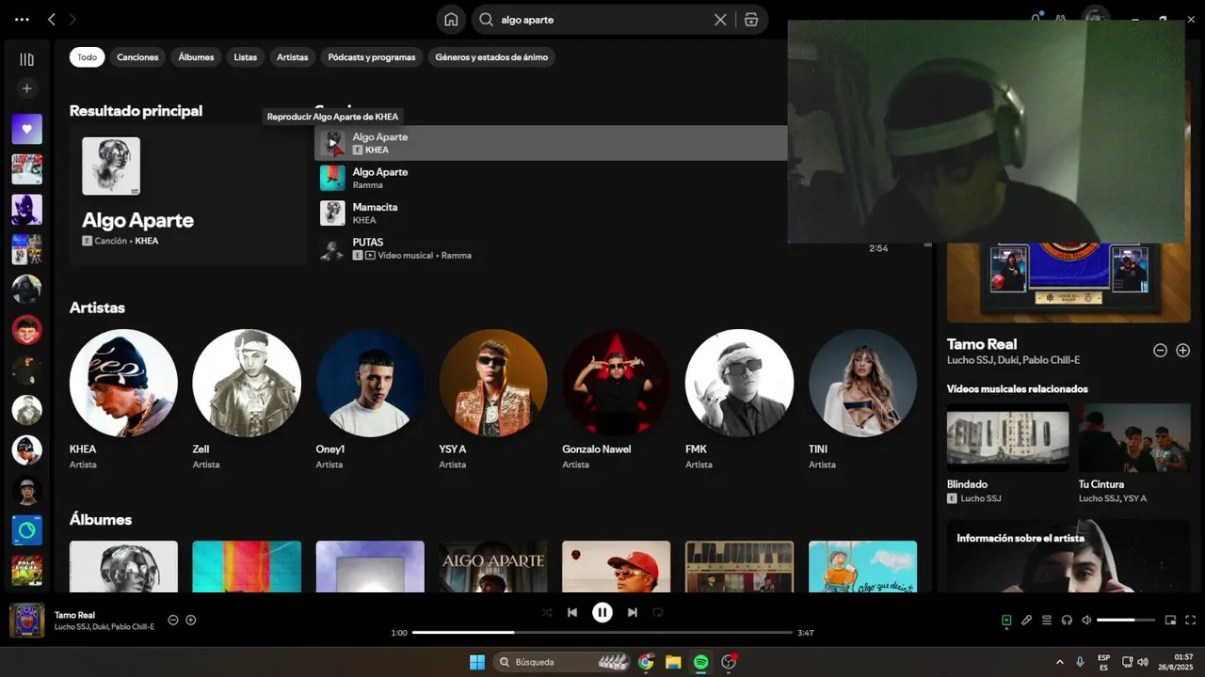Select the 'Álbumes' filter chip
This screenshot has width=1205, height=677.
196,57
